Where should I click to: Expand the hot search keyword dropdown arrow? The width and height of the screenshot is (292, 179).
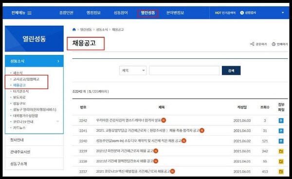coord(283,13)
